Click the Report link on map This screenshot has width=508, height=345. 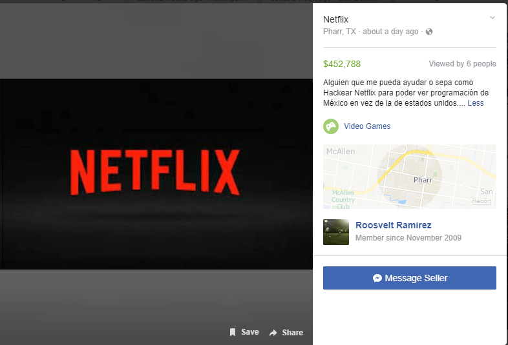[482, 201]
